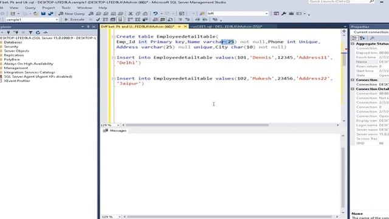
Task: Click the Save file icon
Action: click(43, 13)
